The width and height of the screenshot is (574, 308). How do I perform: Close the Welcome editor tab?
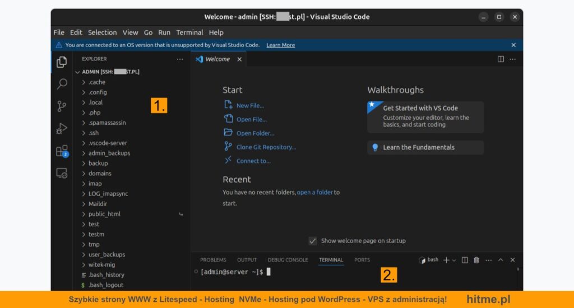239,59
